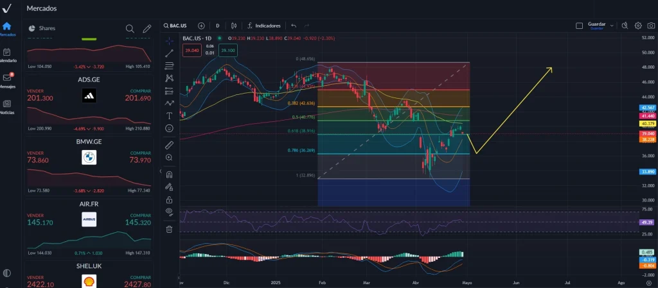The height and width of the screenshot is (288, 658).
Task: Click BMW.GE COMPRAR price 73.970
Action: tap(139, 161)
